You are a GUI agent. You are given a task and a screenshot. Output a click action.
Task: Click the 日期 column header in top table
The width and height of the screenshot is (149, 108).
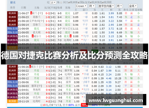coord(24,7)
